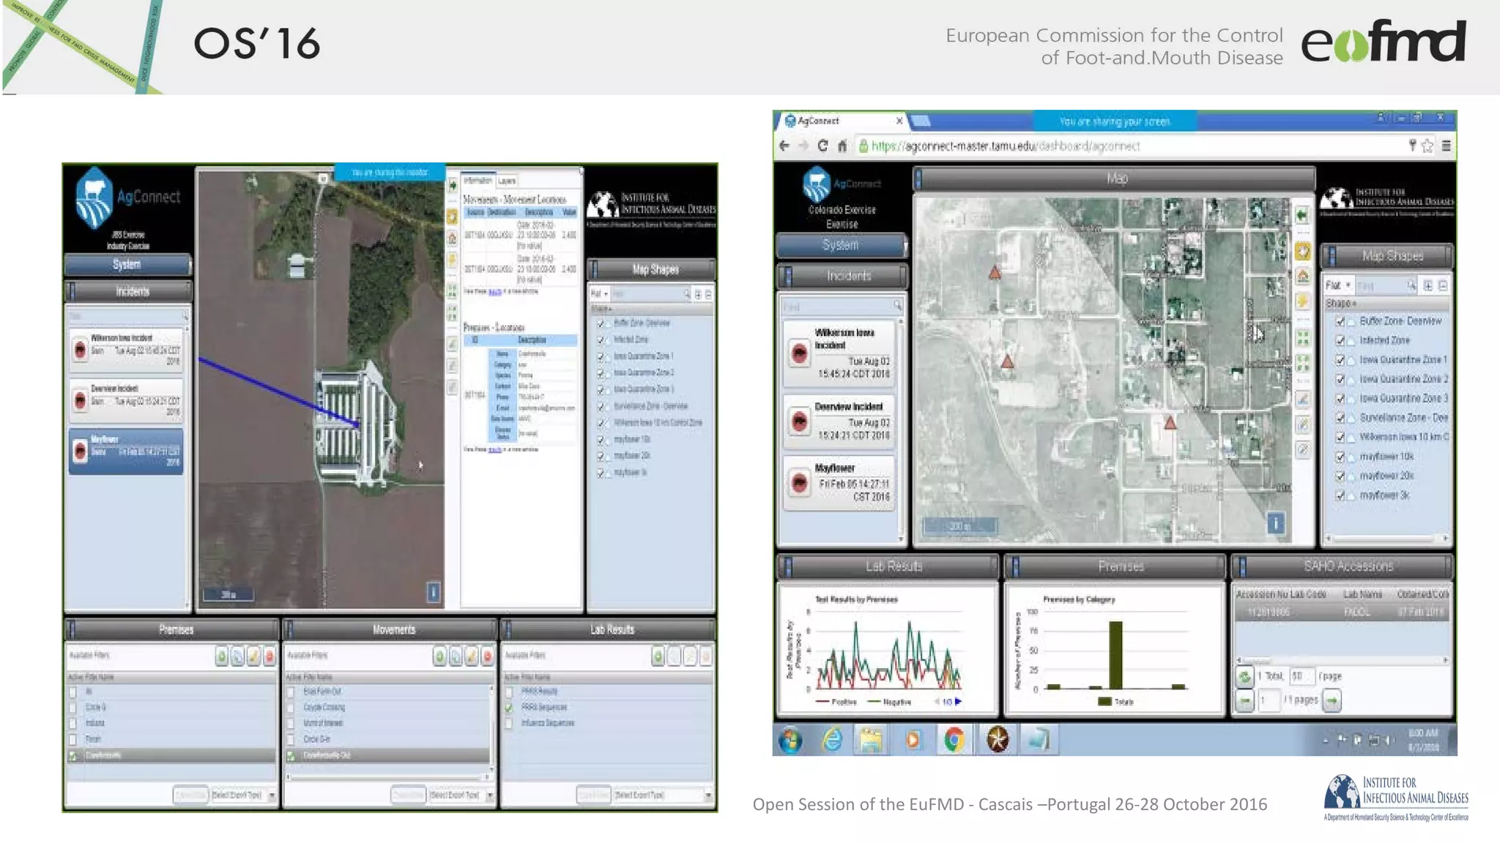
Task: Refresh the SAHO Accessions table
Action: coord(1244,676)
